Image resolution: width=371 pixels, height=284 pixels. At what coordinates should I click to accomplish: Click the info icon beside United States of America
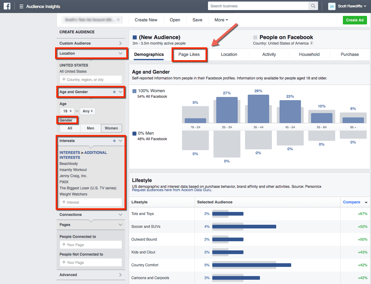312,43
